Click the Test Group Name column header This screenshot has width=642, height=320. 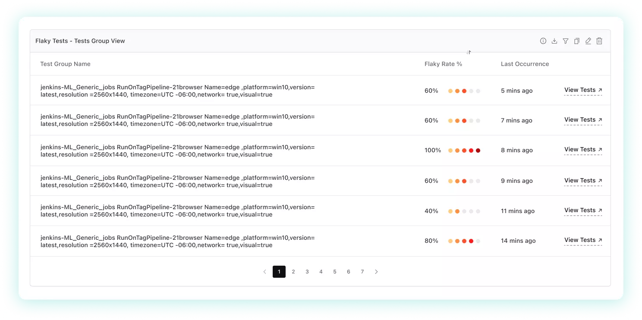point(65,64)
